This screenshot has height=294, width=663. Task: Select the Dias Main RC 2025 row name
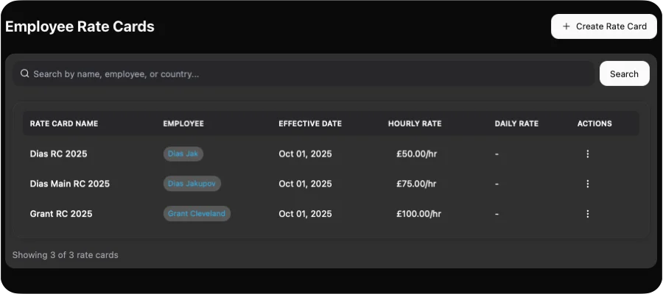(x=70, y=184)
